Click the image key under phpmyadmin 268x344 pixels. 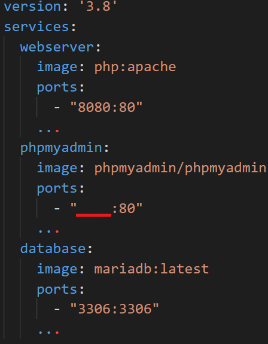[57, 168]
